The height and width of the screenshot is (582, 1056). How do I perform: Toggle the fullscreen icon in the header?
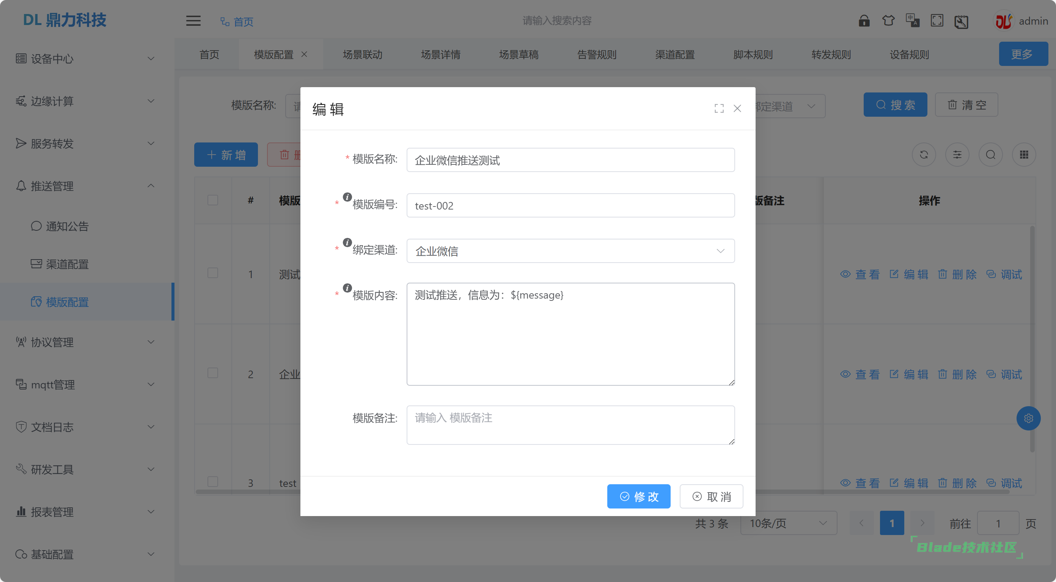(x=937, y=20)
